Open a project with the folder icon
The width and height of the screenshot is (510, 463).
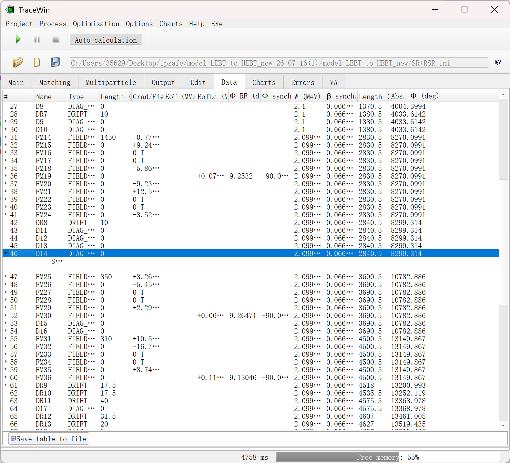click(18, 62)
